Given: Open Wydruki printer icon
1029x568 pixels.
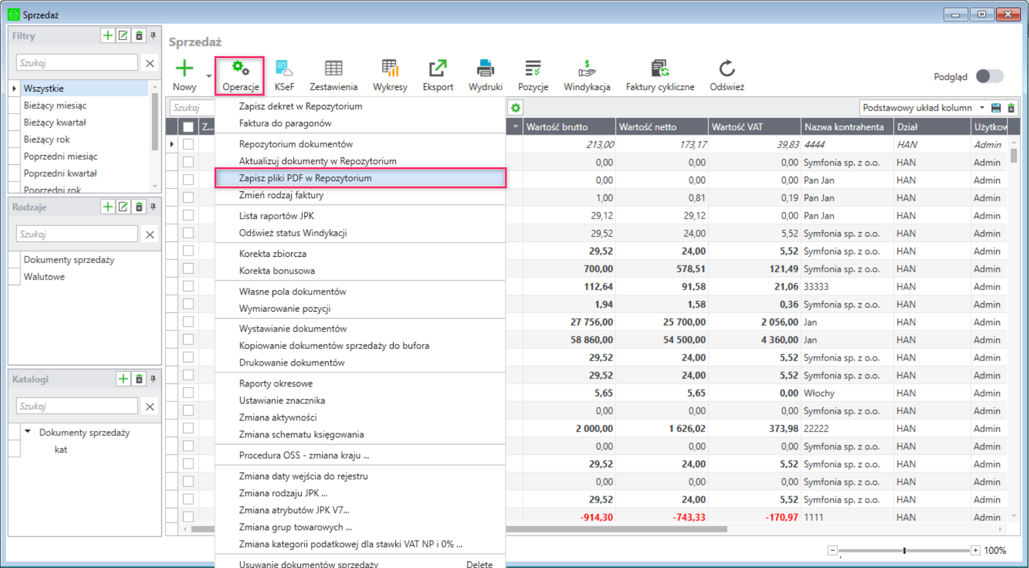Looking at the screenshot, I should (x=485, y=75).
